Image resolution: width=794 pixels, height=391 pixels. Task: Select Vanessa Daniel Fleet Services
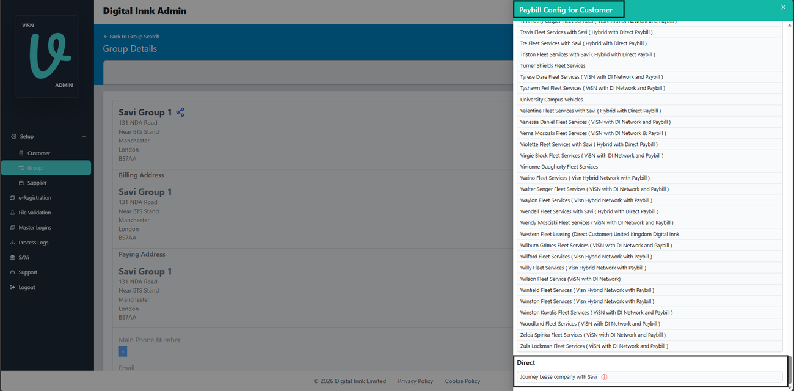(649, 122)
